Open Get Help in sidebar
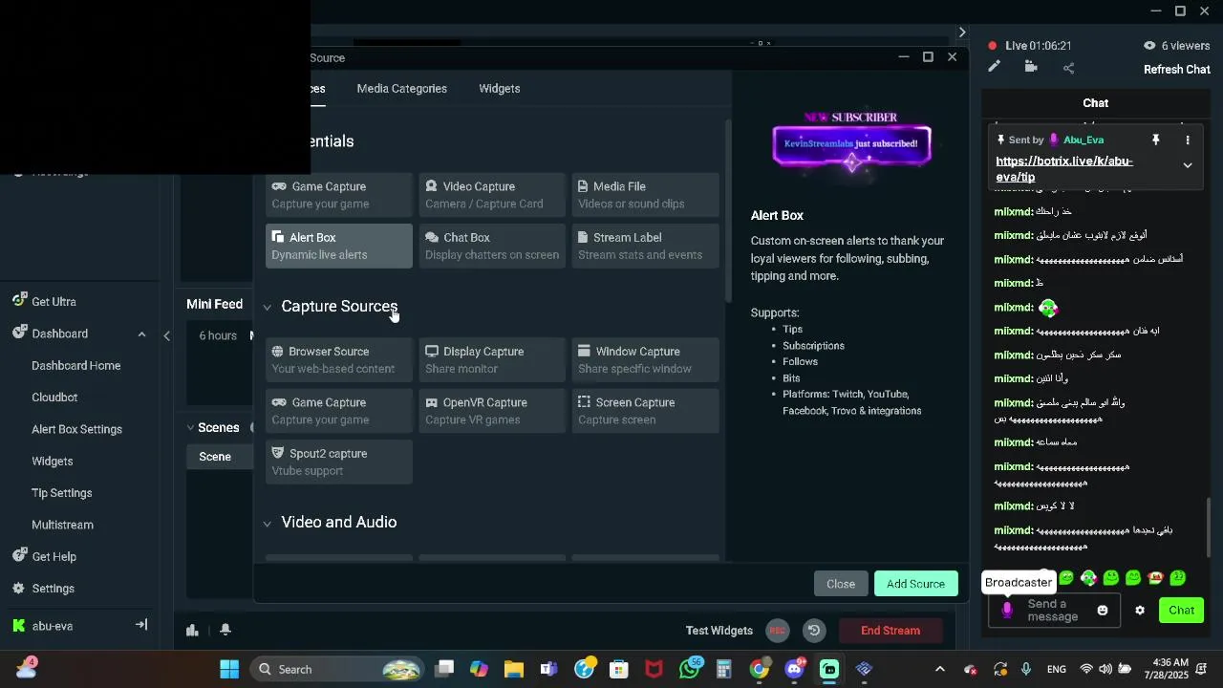 click(54, 556)
